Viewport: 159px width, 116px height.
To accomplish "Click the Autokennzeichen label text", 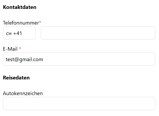I will (23, 93).
